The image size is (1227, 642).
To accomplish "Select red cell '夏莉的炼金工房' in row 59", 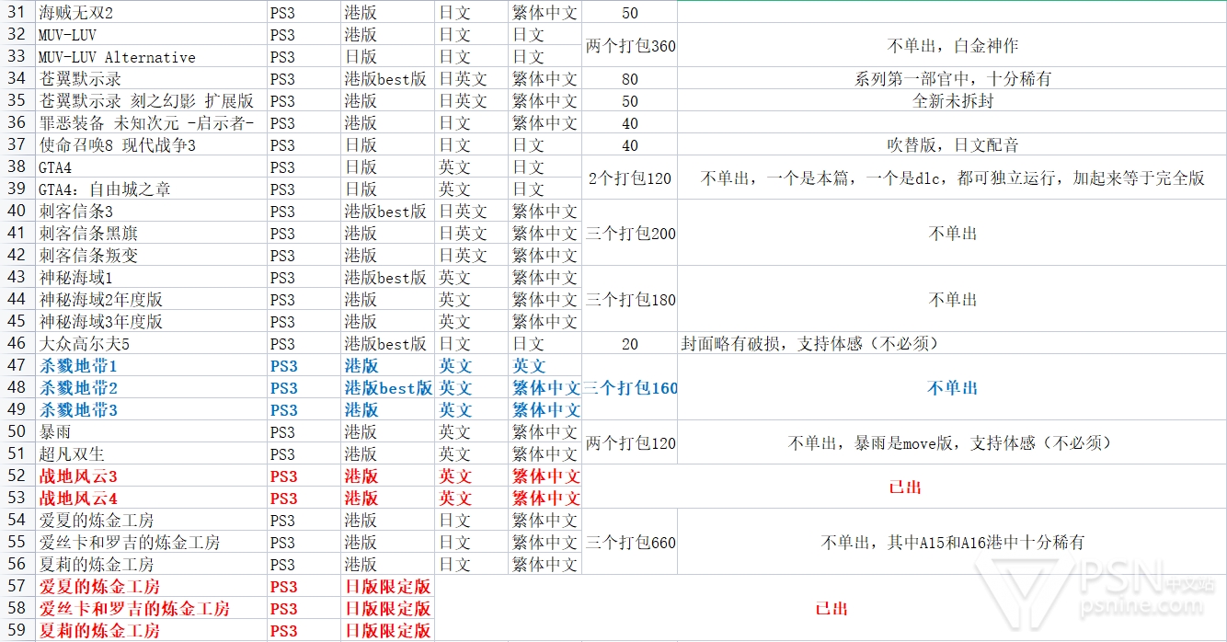I will click(151, 631).
